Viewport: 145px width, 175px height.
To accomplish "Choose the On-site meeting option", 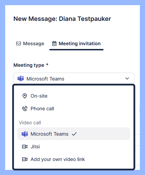I will point(74,96).
